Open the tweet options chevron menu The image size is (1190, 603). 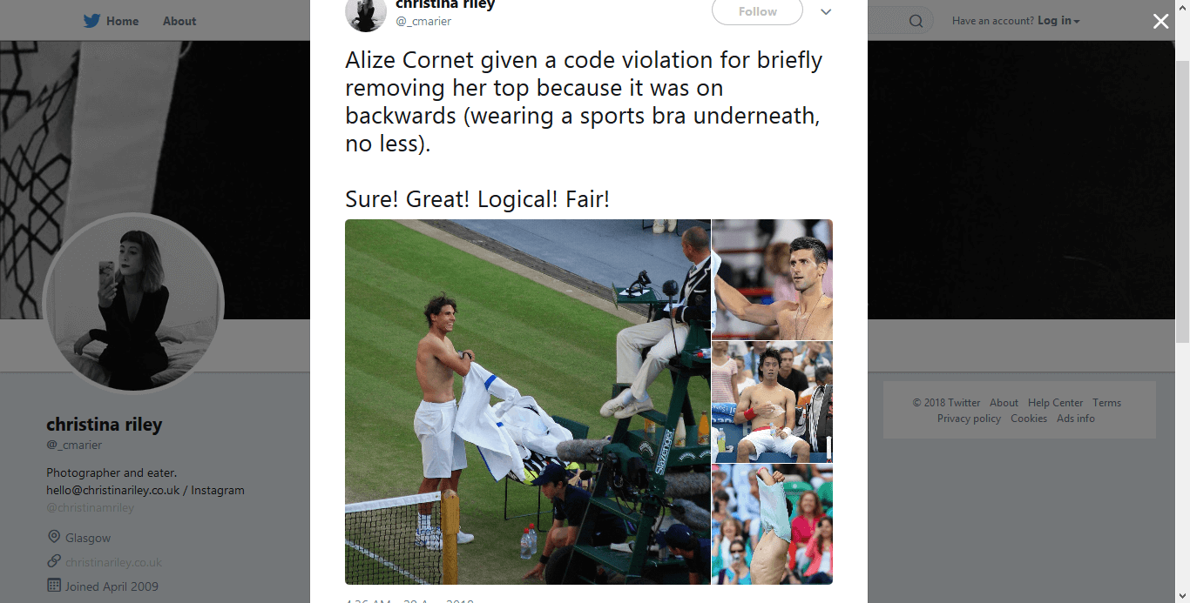(826, 11)
